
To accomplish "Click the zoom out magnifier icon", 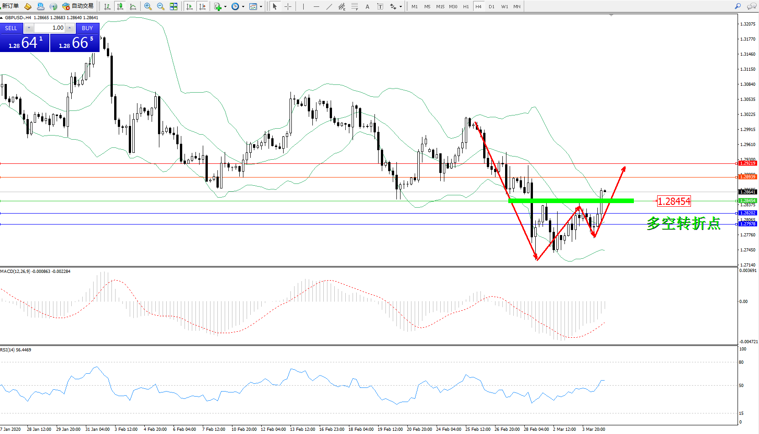I will tap(161, 6).
